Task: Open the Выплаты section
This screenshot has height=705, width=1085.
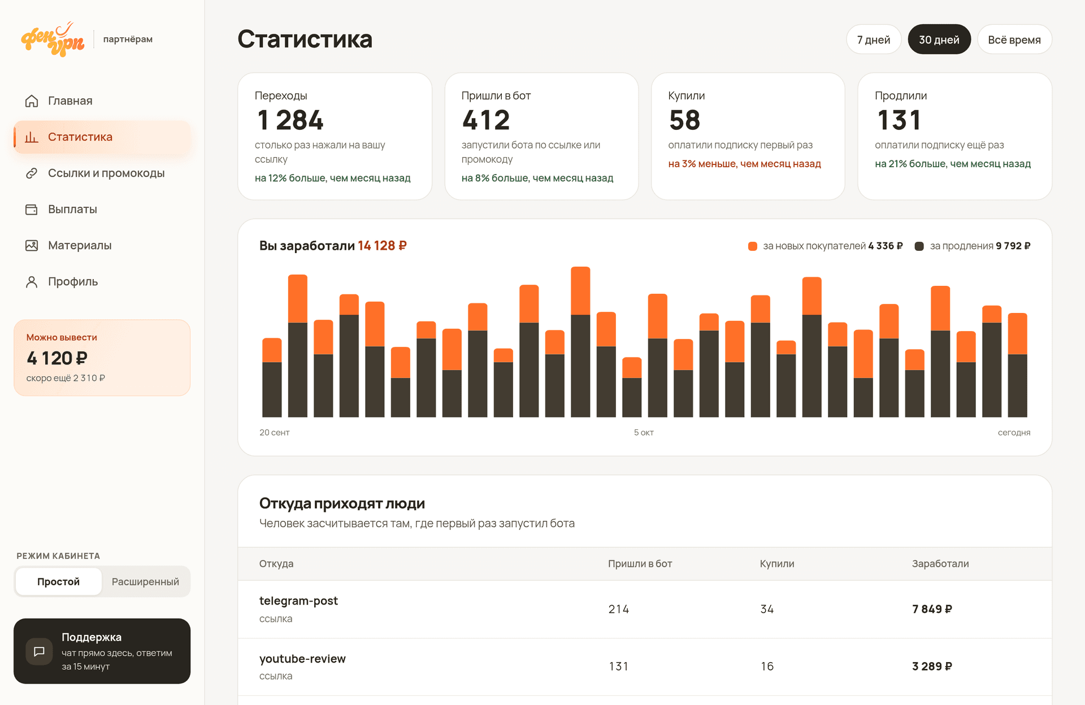Action: click(x=102, y=210)
